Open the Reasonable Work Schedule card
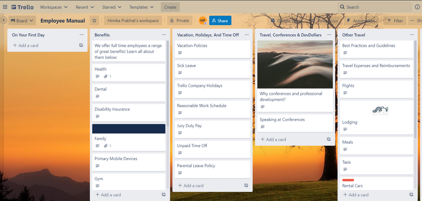This screenshot has height=201, width=422. click(212, 109)
